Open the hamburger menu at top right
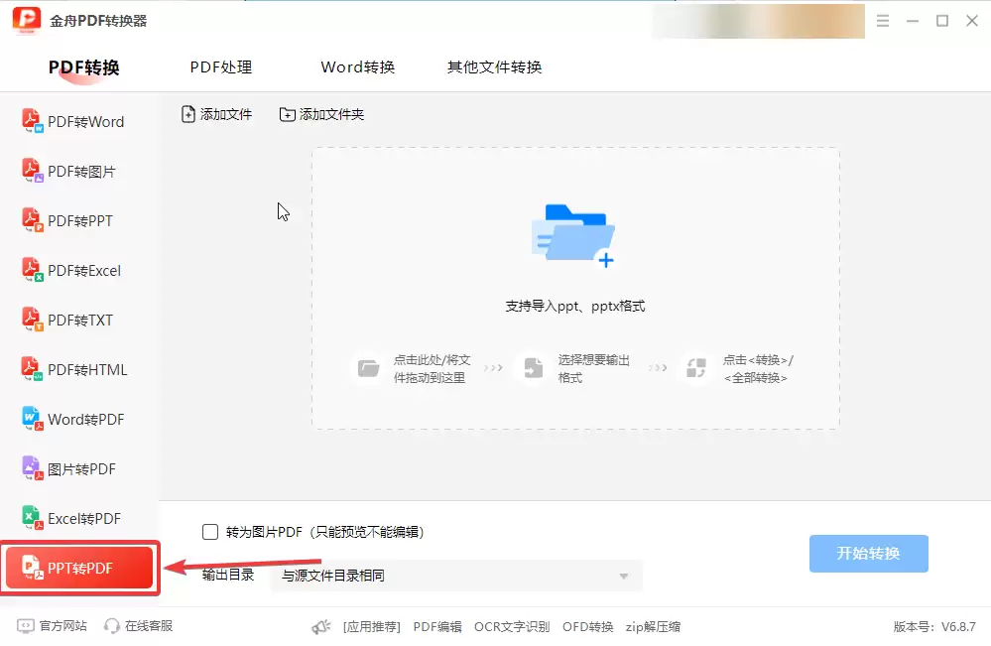Viewport: 991px width, 646px height. 883,20
